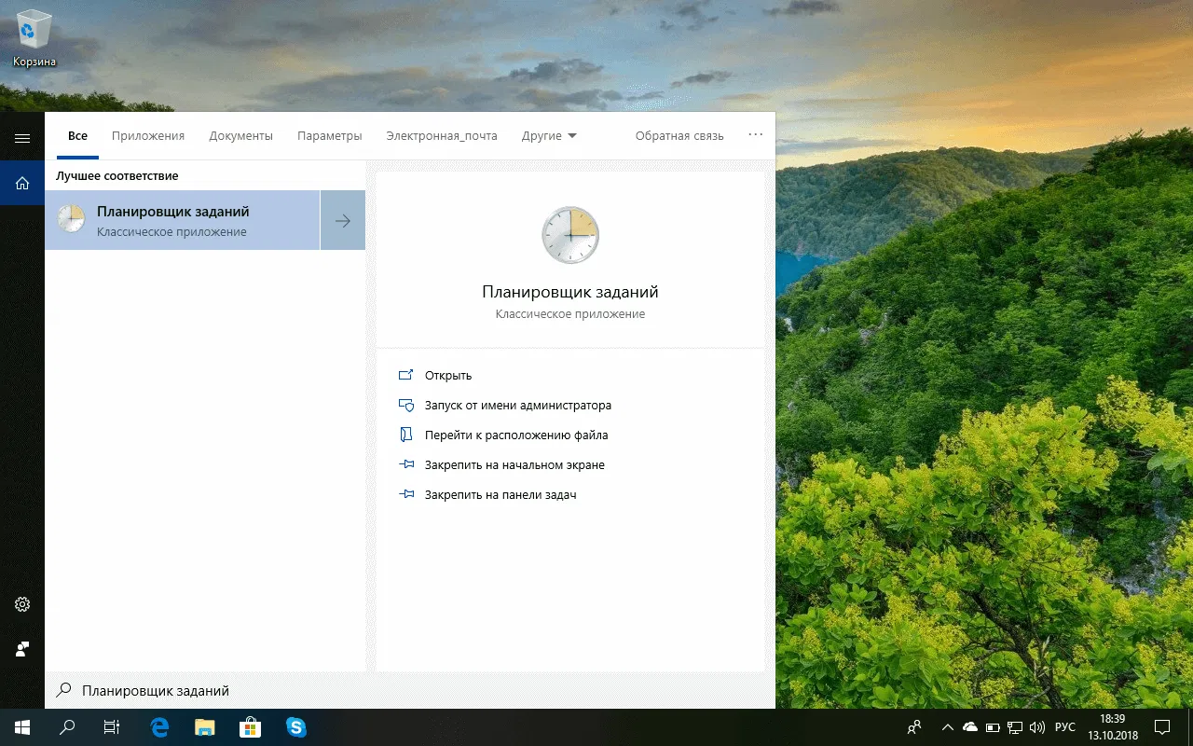The height and width of the screenshot is (746, 1193).
Task: Choose Закрепить на панели задач
Action: click(x=487, y=495)
